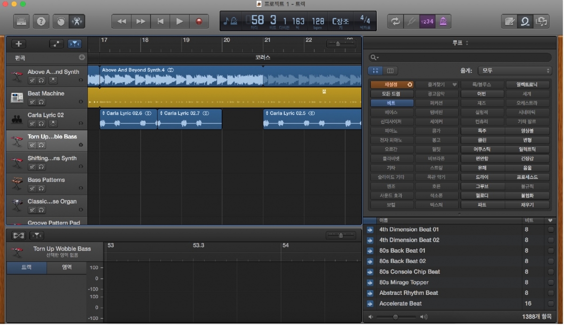Click the Fast Forward transport button
This screenshot has height=325, width=564.
point(141,21)
